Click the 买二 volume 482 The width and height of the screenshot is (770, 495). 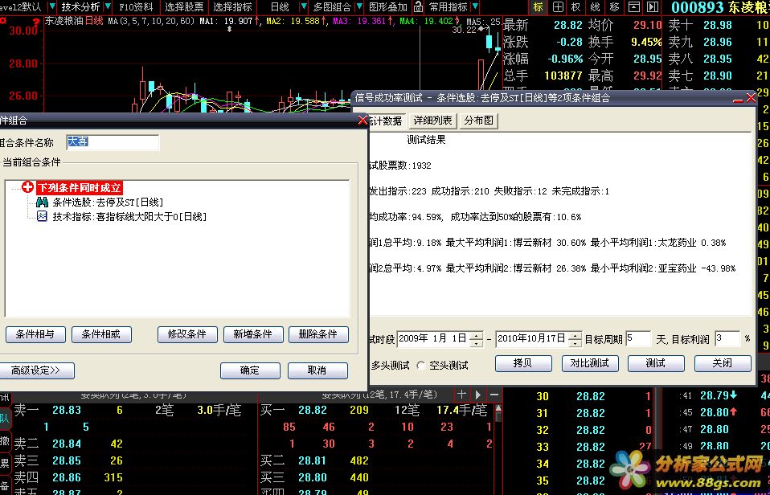(359, 460)
